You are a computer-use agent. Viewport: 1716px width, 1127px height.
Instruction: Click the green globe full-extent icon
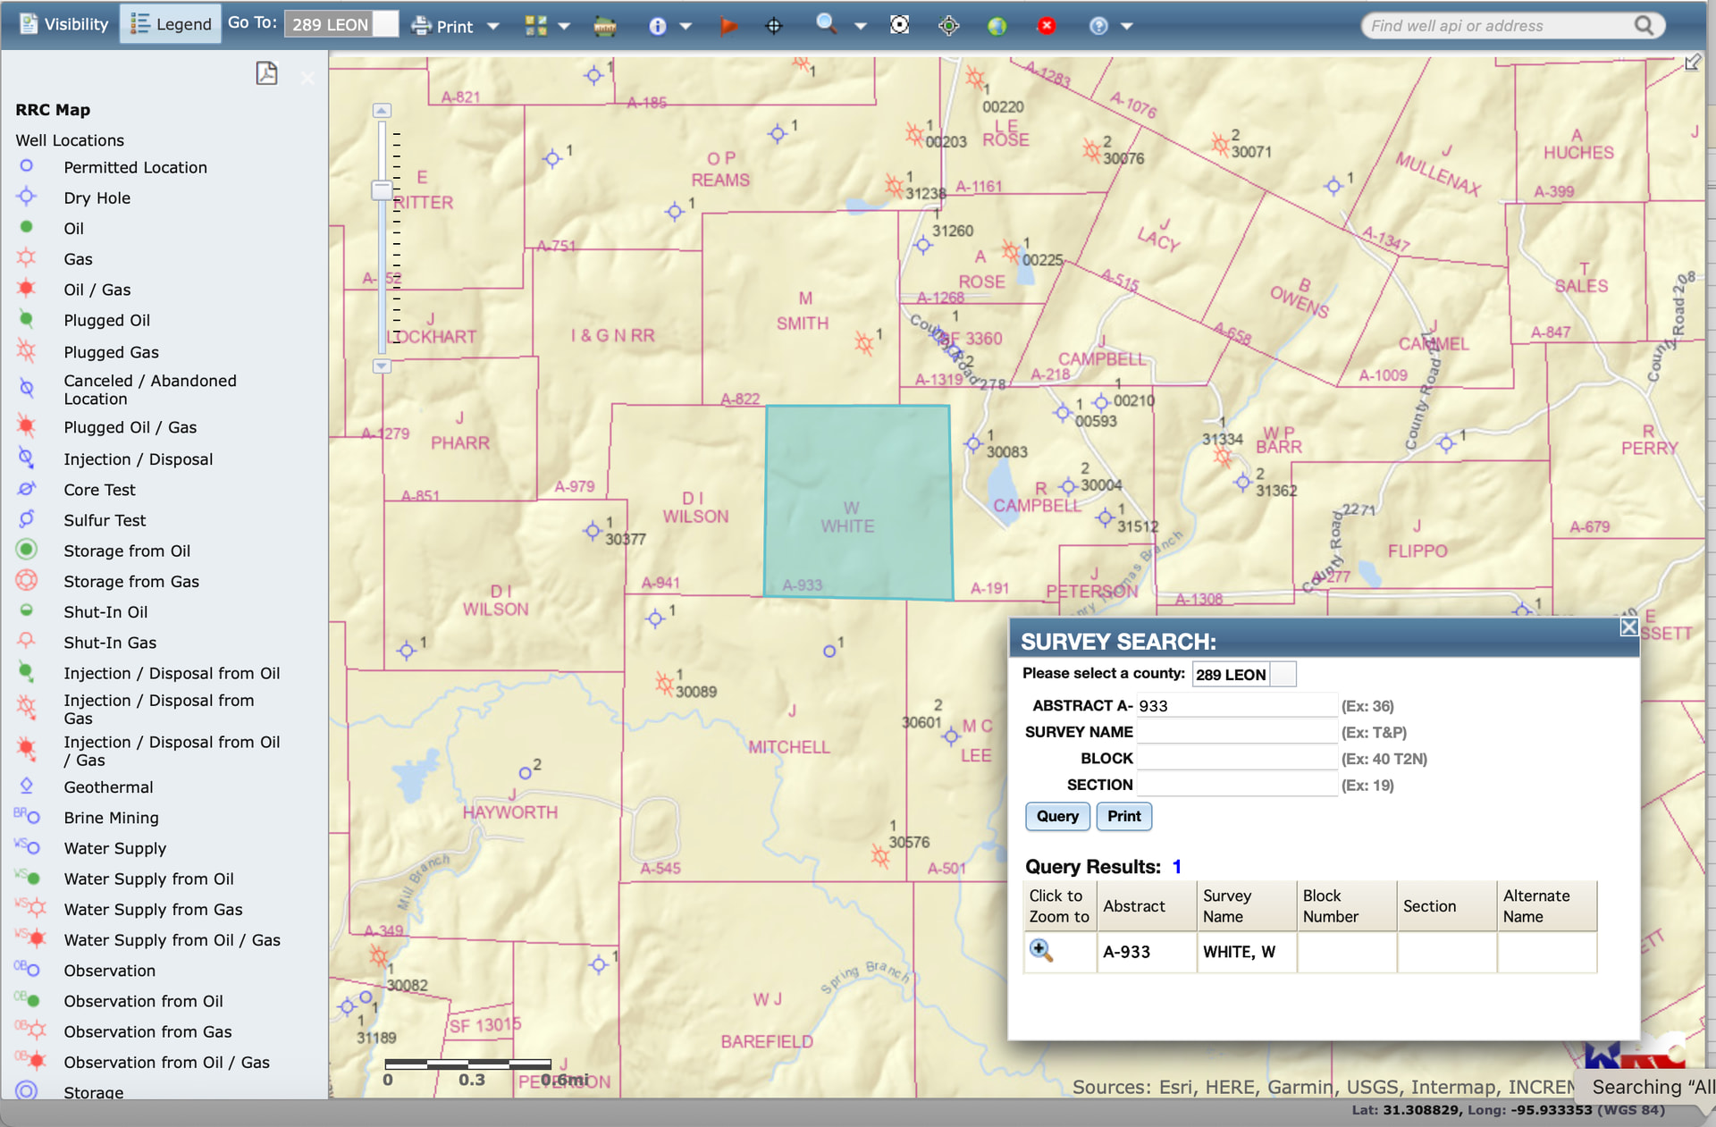pyautogui.click(x=997, y=26)
